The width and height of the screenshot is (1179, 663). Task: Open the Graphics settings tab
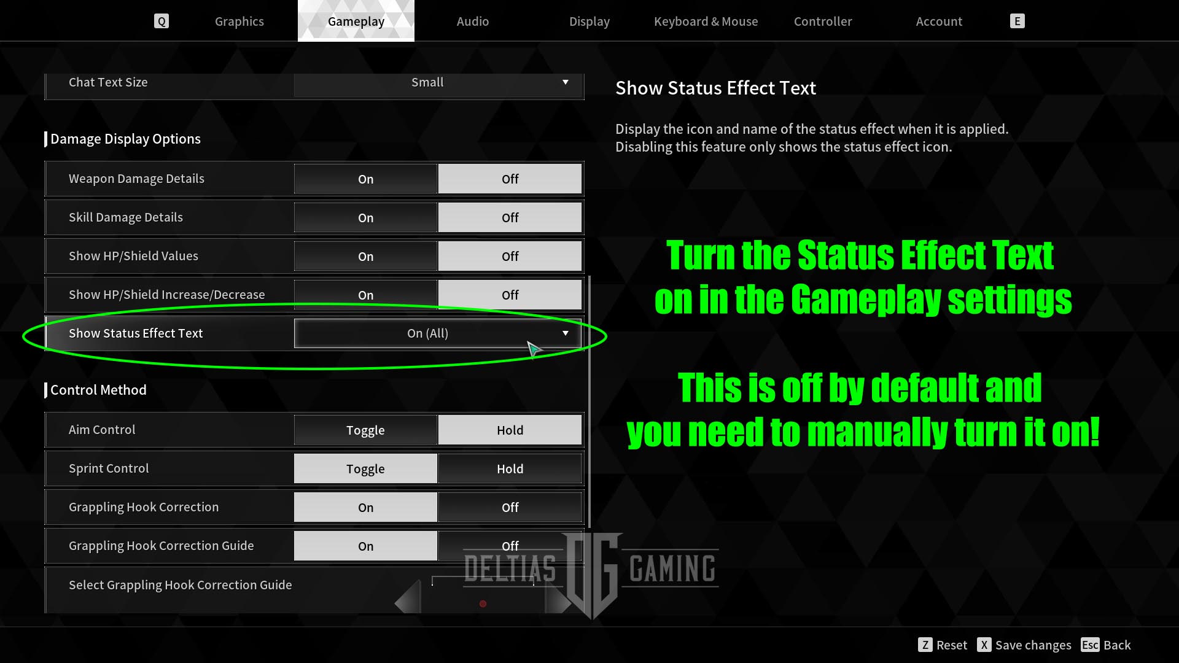click(239, 21)
